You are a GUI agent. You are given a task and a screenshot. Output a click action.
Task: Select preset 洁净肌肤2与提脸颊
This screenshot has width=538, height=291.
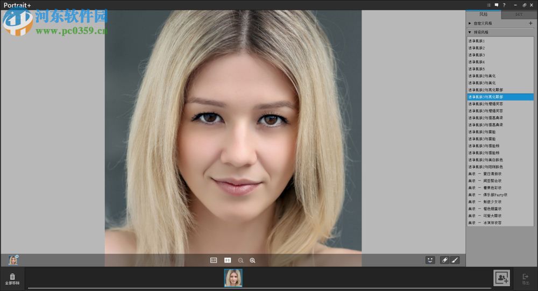(x=500, y=153)
